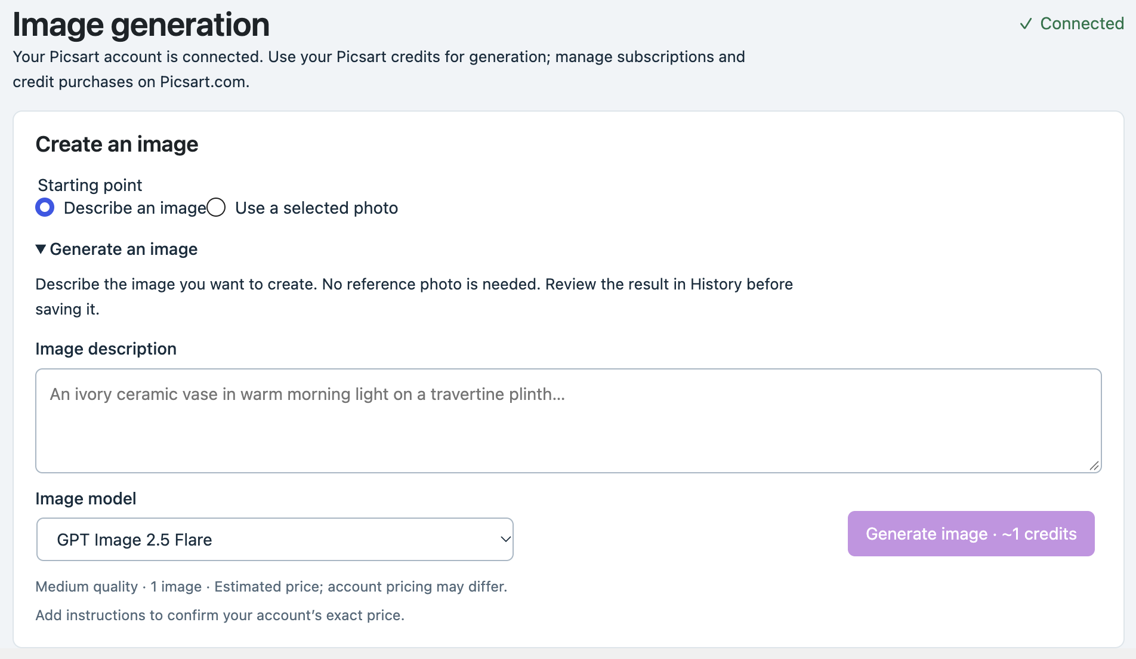Choose the Use a selected photo option
Image resolution: width=1136 pixels, height=659 pixels.
tap(216, 208)
